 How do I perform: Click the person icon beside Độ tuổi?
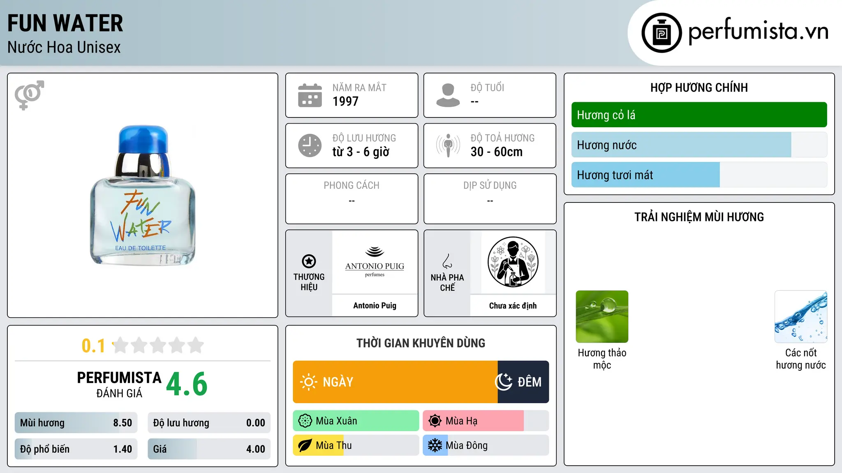448,95
